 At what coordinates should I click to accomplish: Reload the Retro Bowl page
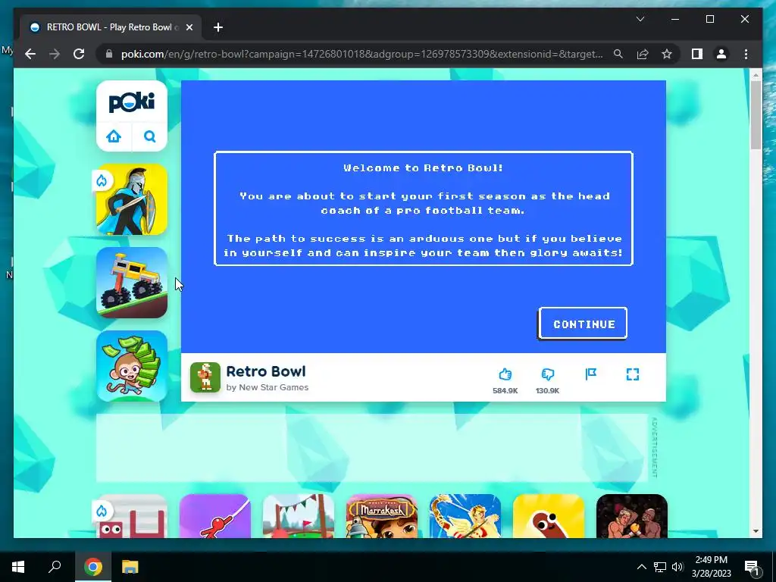click(79, 54)
